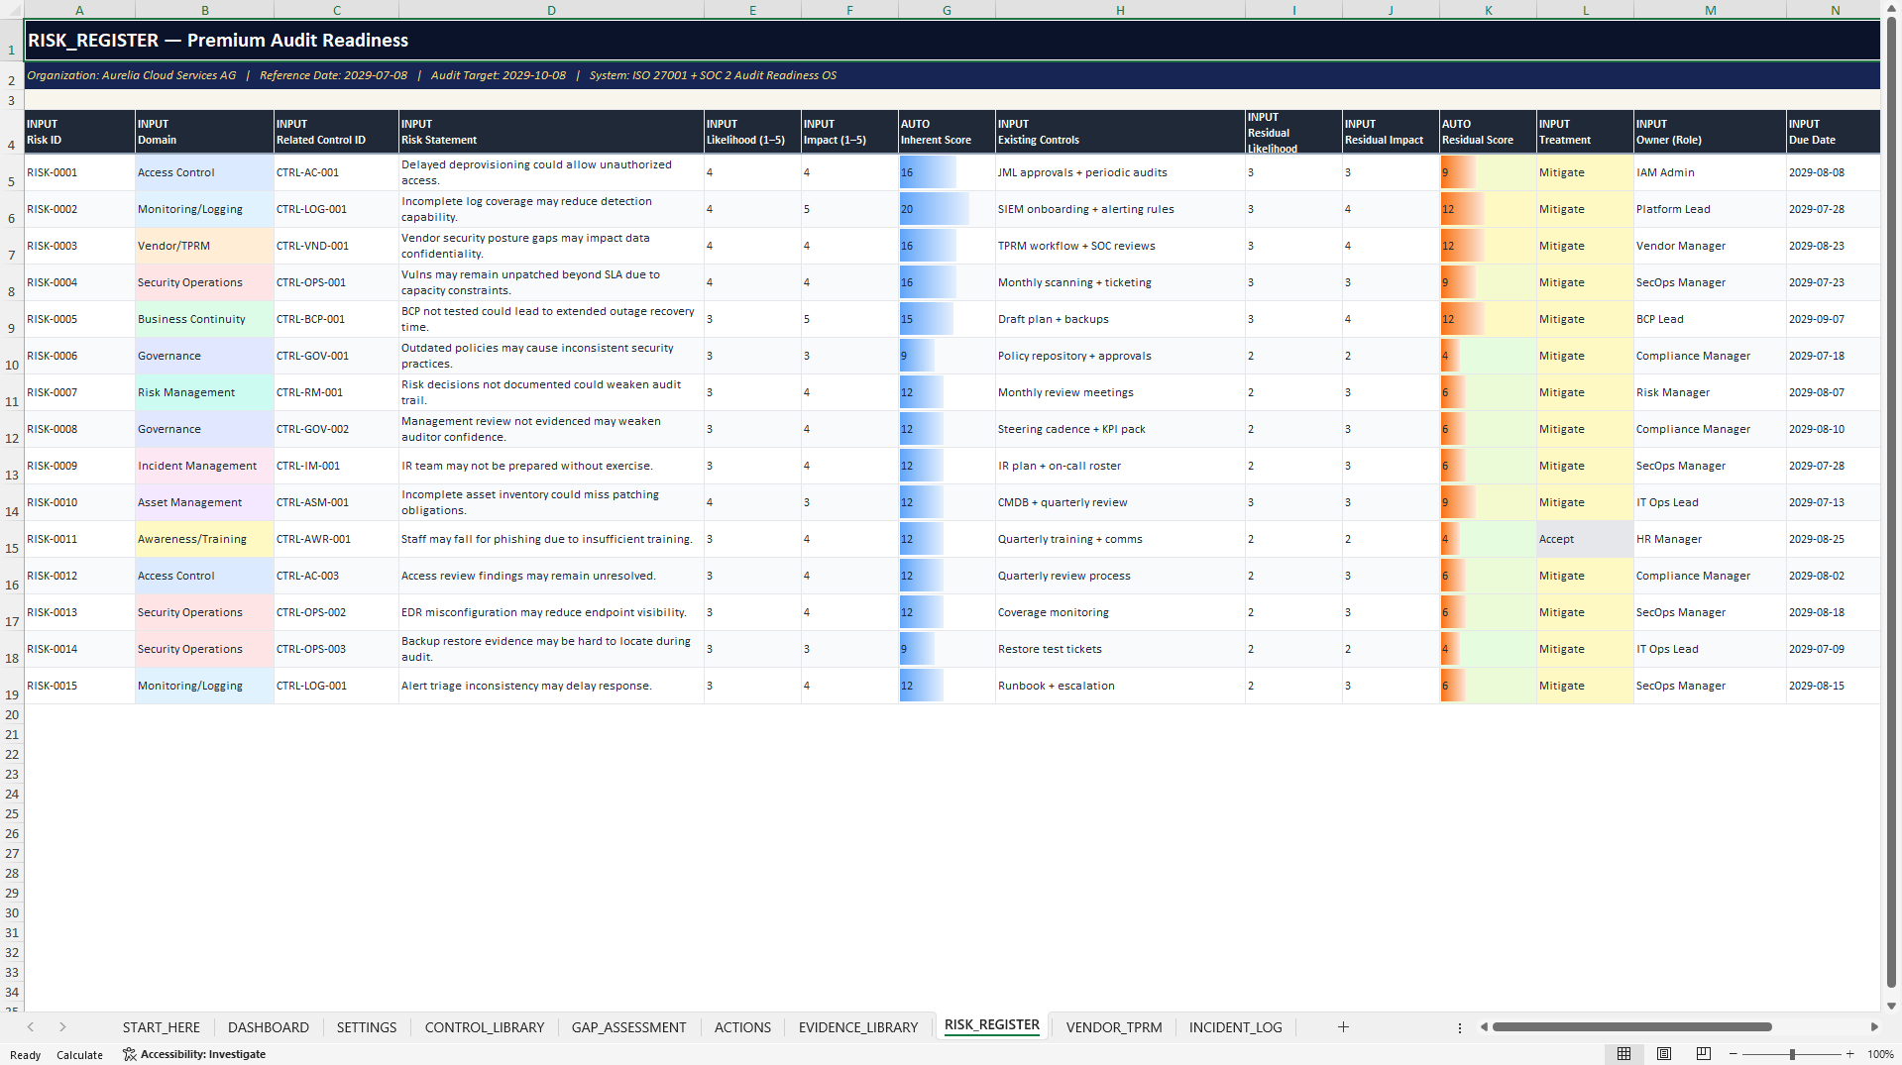
Task: Select Awareness/Training domain cell
Action: [x=204, y=539]
